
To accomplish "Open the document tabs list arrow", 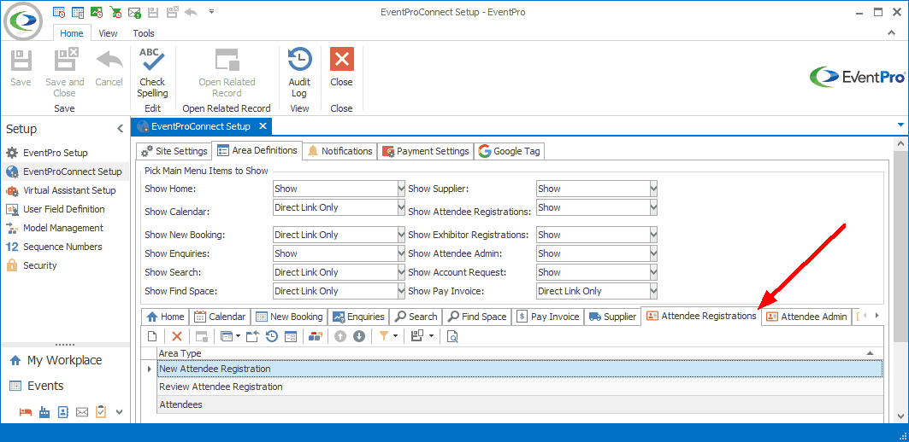I will pos(900,125).
